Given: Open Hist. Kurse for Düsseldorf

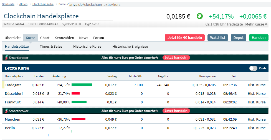Looking at the screenshot, I should [x=257, y=93].
